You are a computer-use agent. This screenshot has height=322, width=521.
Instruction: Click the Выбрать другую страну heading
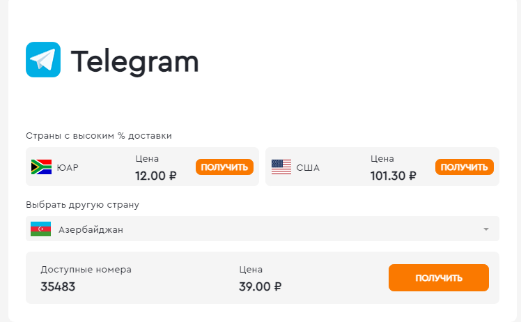[82, 205]
